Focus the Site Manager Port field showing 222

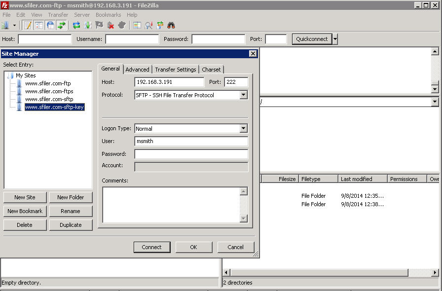[236, 82]
